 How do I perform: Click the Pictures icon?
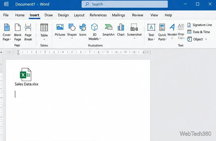coord(60,27)
